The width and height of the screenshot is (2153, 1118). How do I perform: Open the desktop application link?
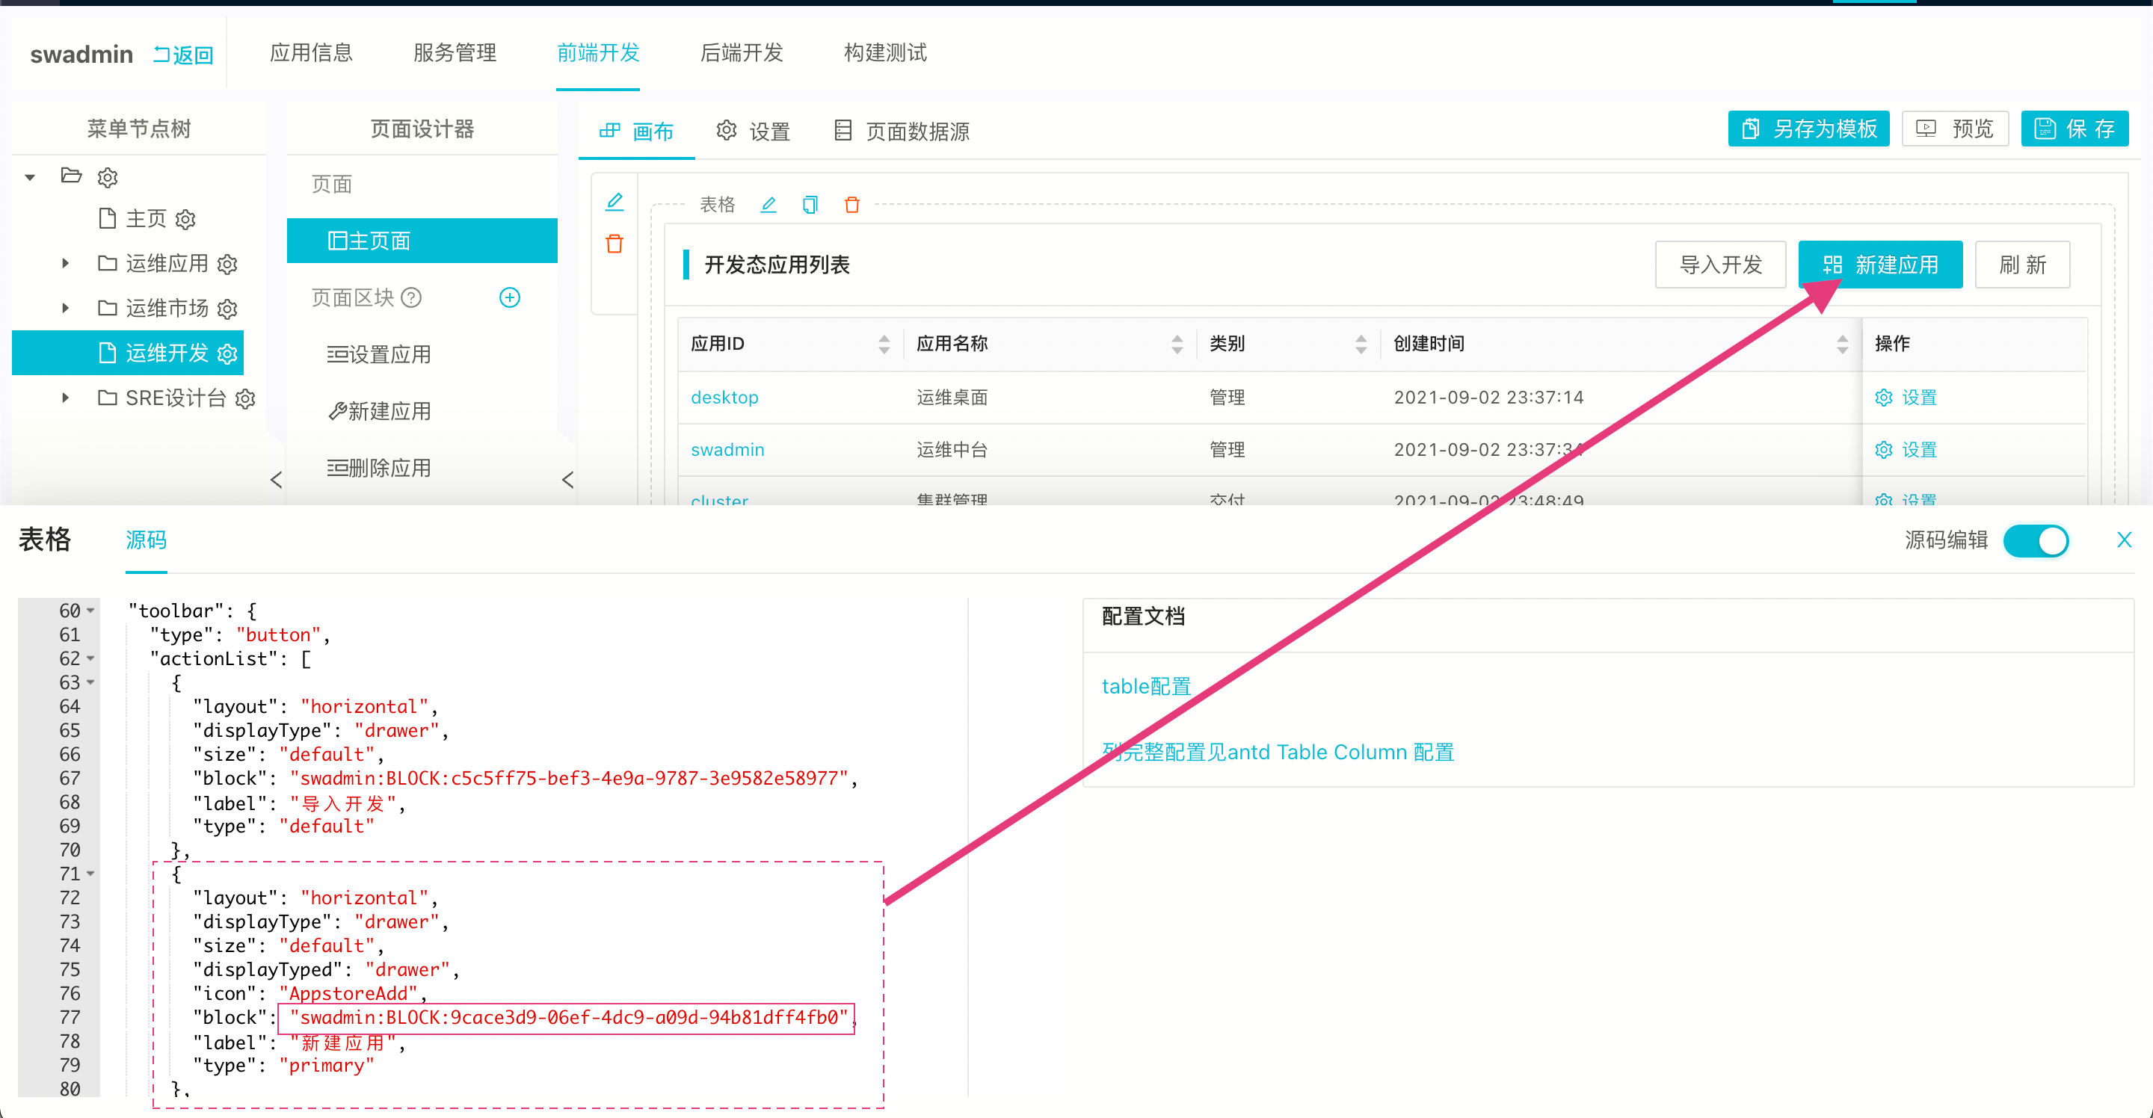pos(724,398)
